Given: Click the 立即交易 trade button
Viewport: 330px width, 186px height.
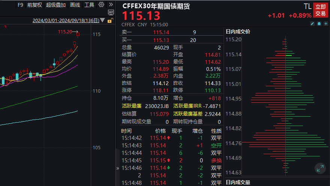Looking at the screenshot, I should [320, 10].
